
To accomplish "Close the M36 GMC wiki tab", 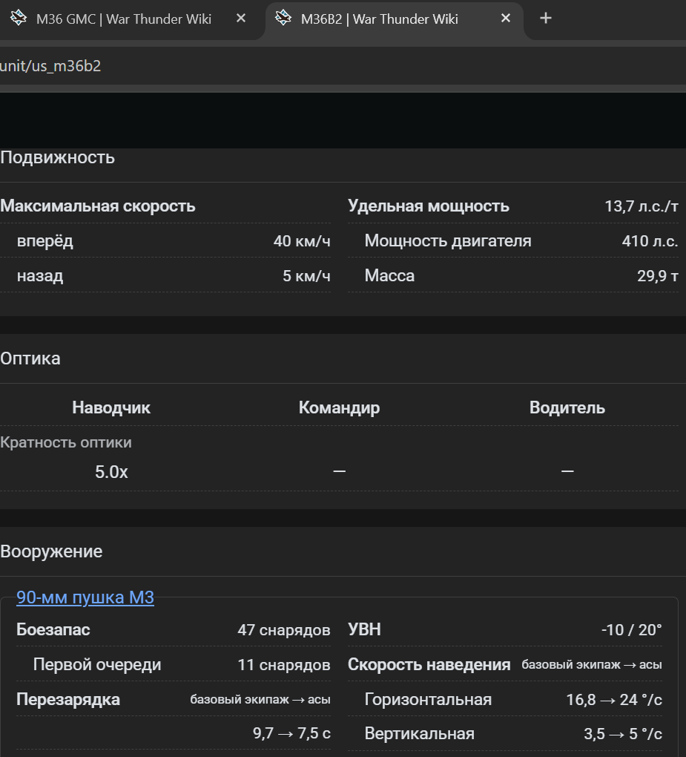I will click(x=241, y=19).
